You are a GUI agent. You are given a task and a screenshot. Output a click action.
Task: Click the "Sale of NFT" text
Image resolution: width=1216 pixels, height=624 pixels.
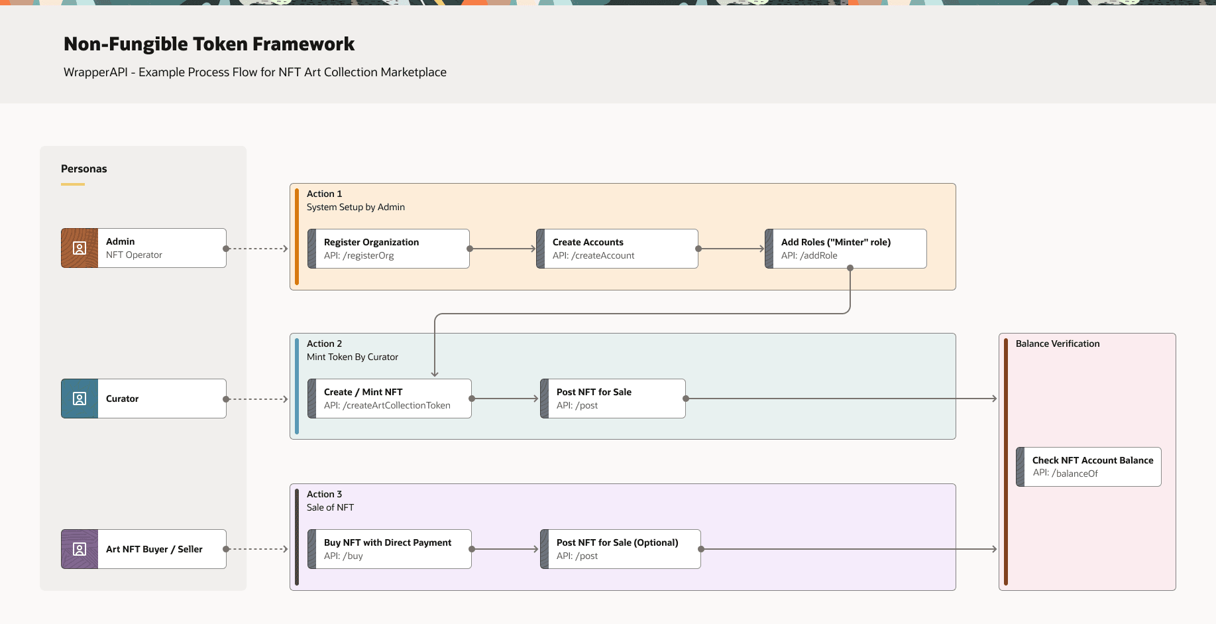[x=330, y=507]
